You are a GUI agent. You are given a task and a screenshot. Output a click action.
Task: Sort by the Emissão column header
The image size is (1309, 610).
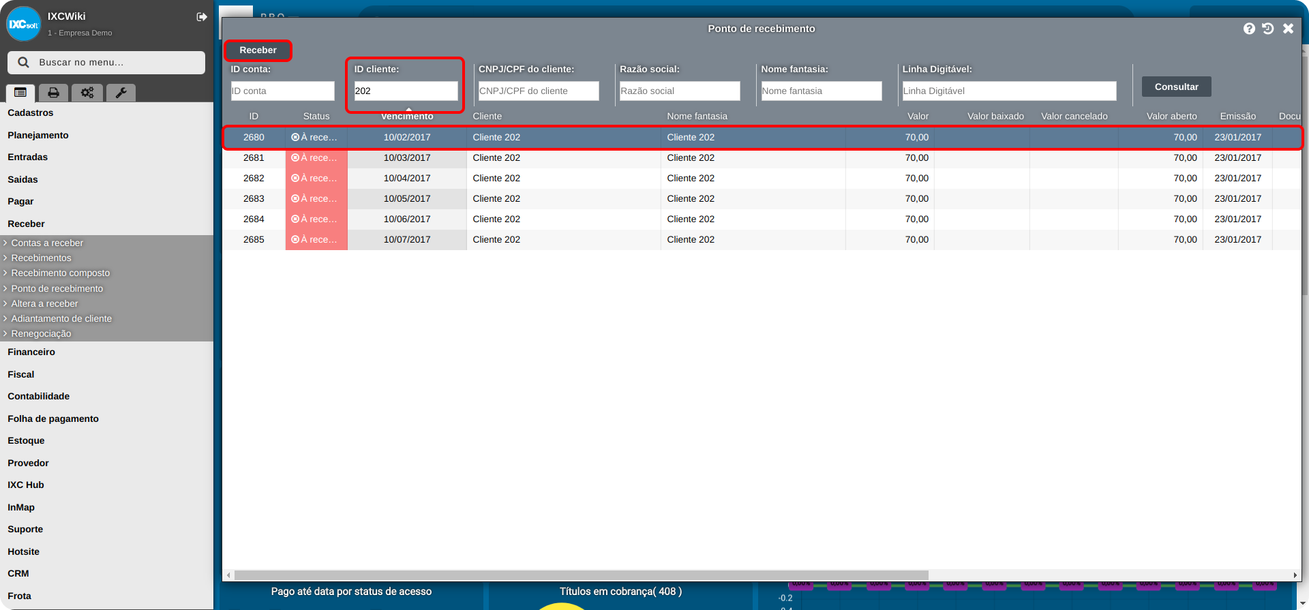[x=1237, y=116]
